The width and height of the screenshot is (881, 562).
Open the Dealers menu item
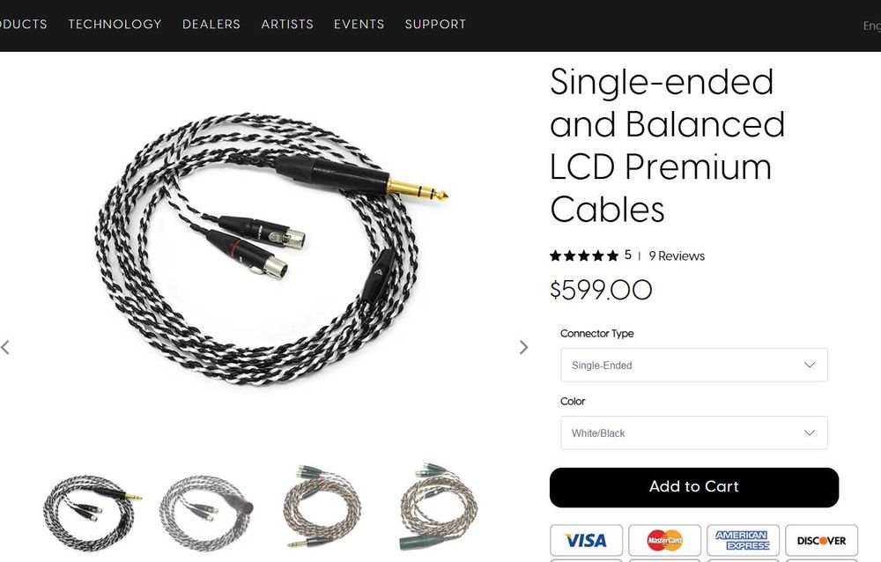(211, 24)
